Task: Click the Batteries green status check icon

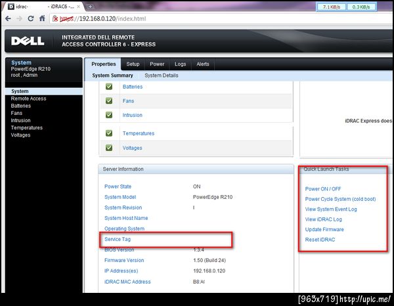Action: tap(109, 87)
